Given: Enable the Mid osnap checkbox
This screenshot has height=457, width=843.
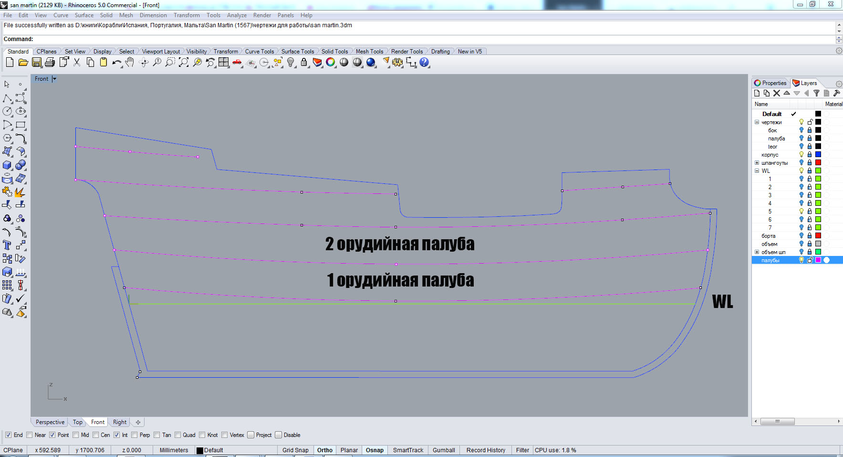Looking at the screenshot, I should (x=76, y=435).
